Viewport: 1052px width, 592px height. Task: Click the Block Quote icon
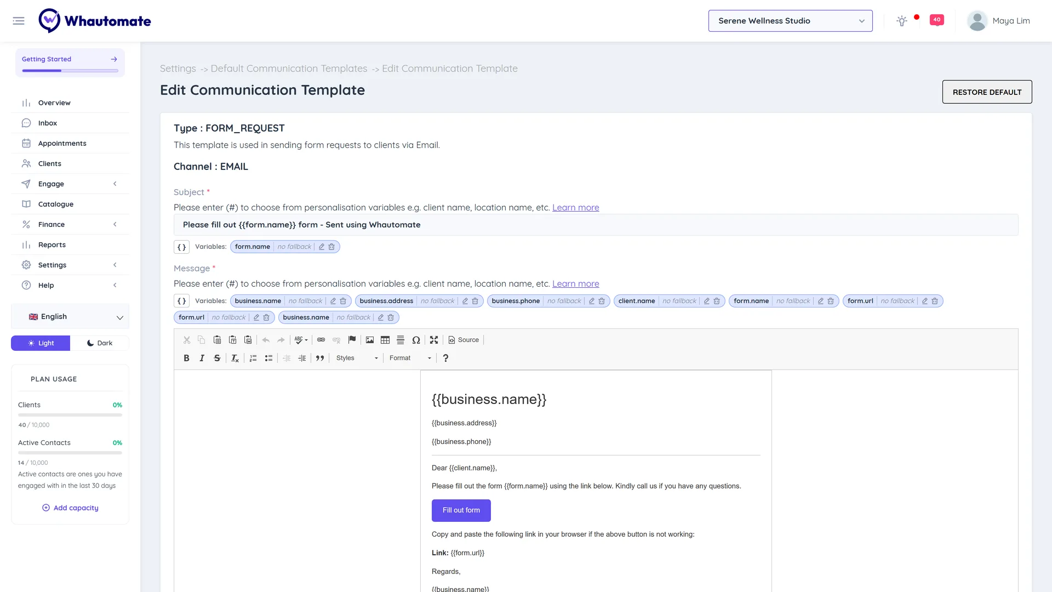pos(320,358)
